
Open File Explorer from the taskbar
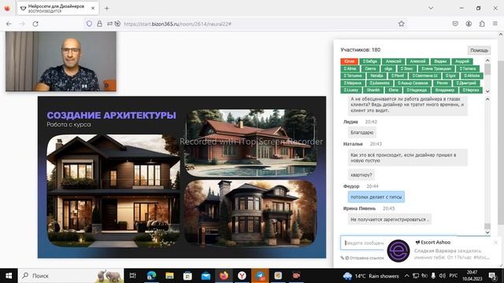tap(169, 276)
